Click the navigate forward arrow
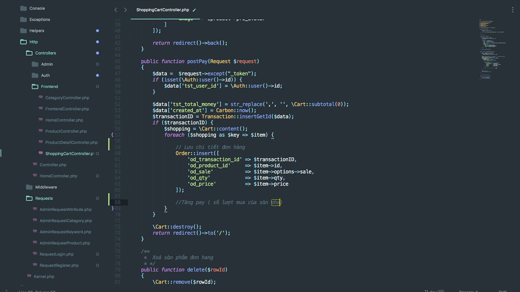 point(126,10)
